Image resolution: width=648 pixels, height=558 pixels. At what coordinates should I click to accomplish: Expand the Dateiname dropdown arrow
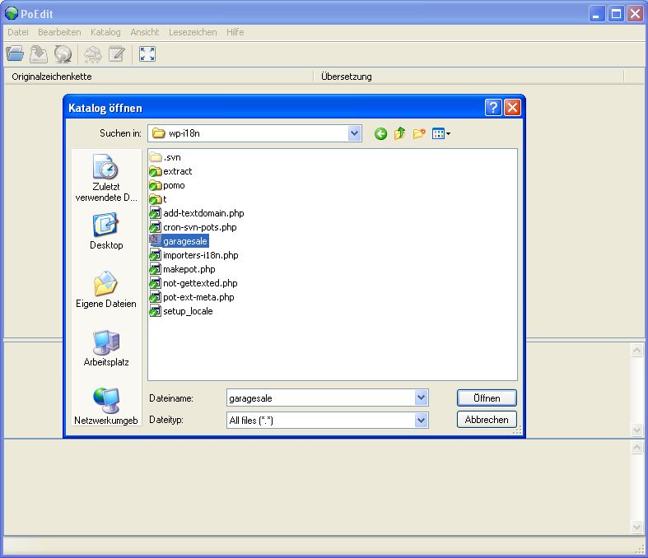pyautogui.click(x=421, y=398)
